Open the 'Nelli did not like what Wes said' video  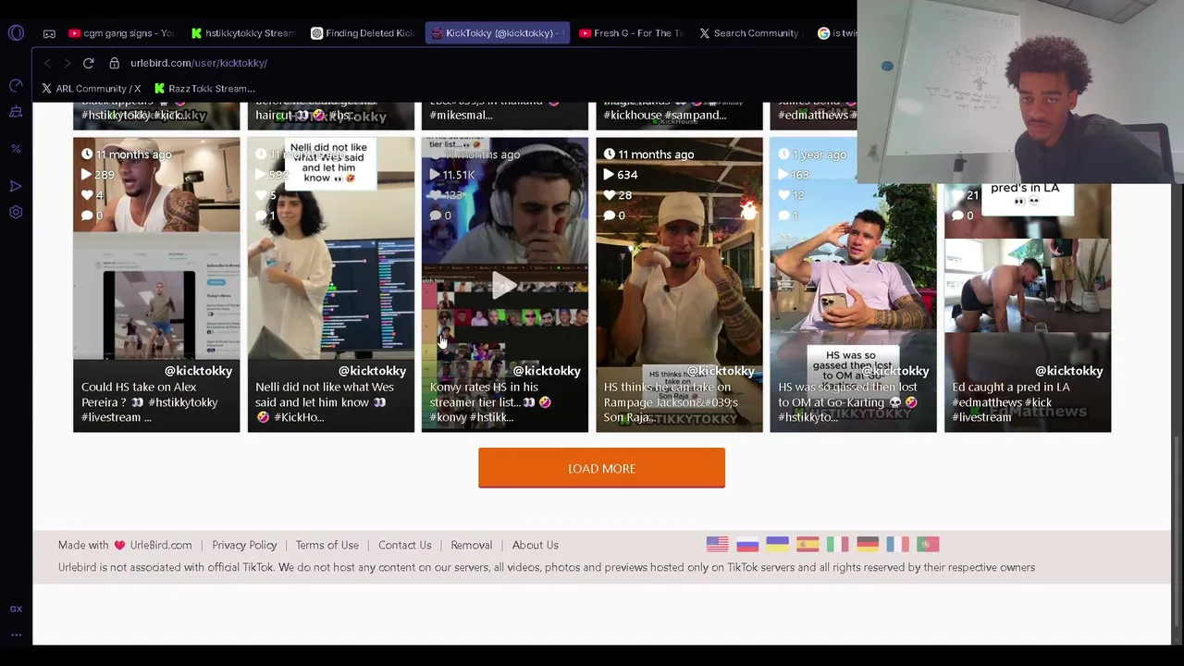(x=331, y=285)
